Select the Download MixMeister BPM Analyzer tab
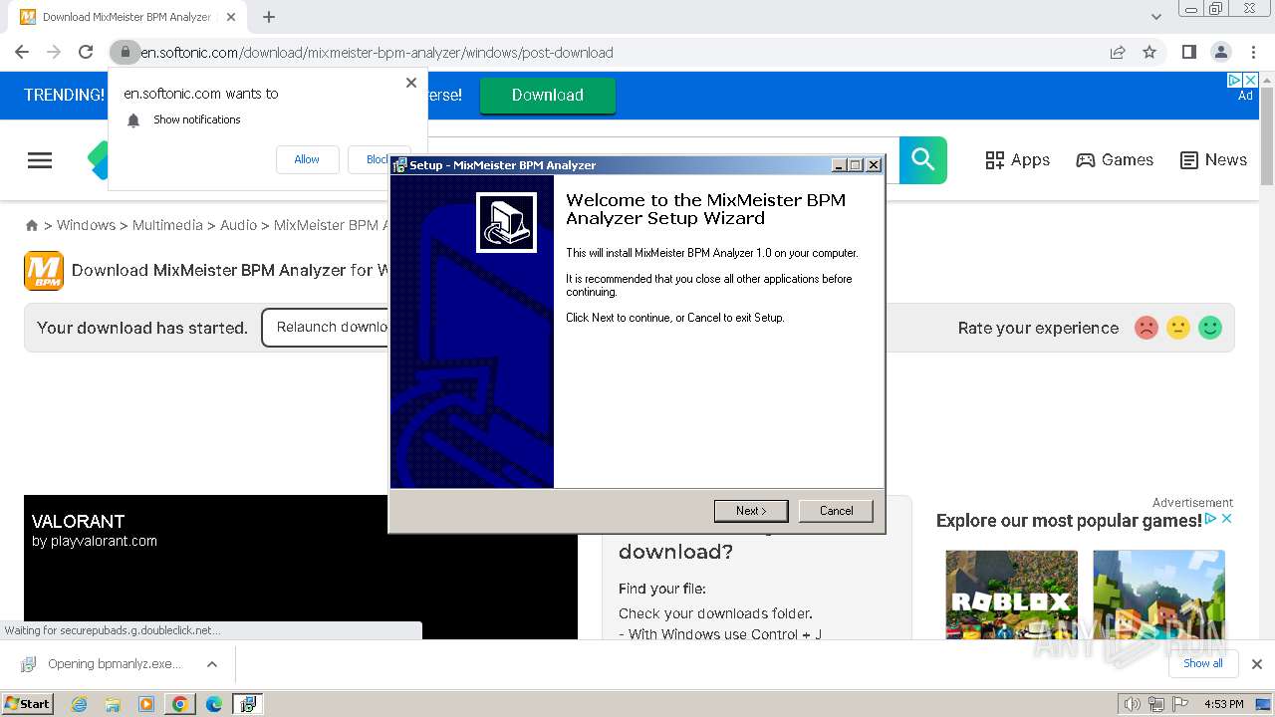The width and height of the screenshot is (1275, 717). coord(127,17)
